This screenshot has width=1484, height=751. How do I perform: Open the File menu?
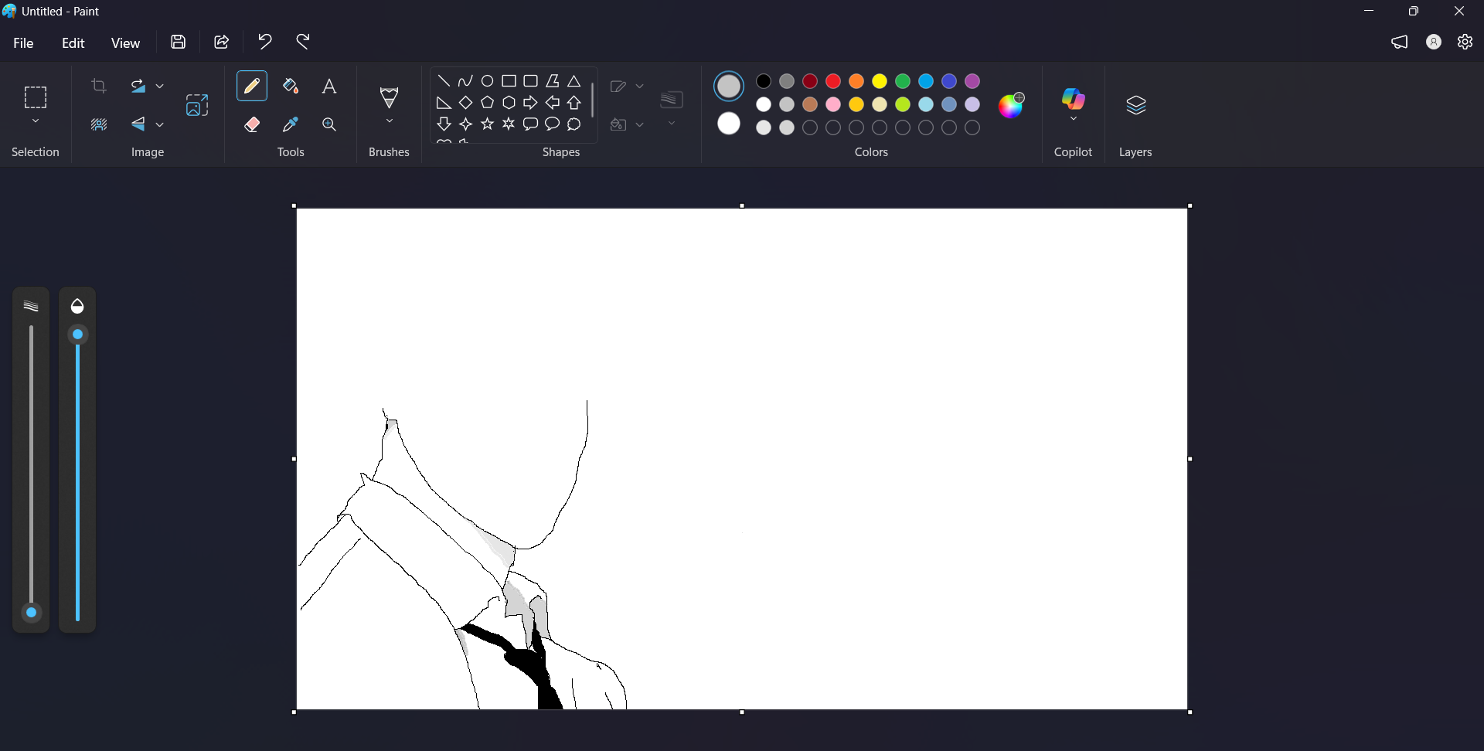coord(23,42)
